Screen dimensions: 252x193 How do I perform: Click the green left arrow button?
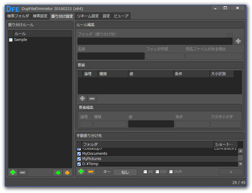tap(58, 173)
